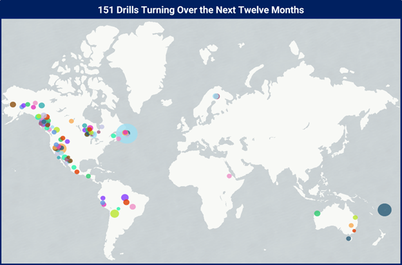The image size is (402, 265).
Task: Click the green bubble in Western Australia
Action: 317,214
